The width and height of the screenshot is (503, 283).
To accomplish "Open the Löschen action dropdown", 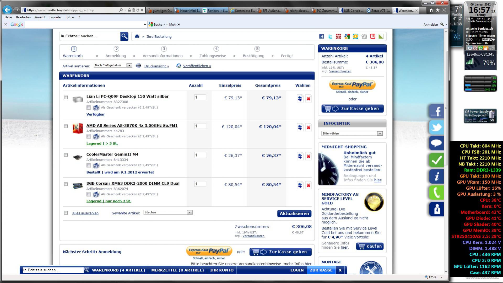I will pyautogui.click(x=168, y=212).
